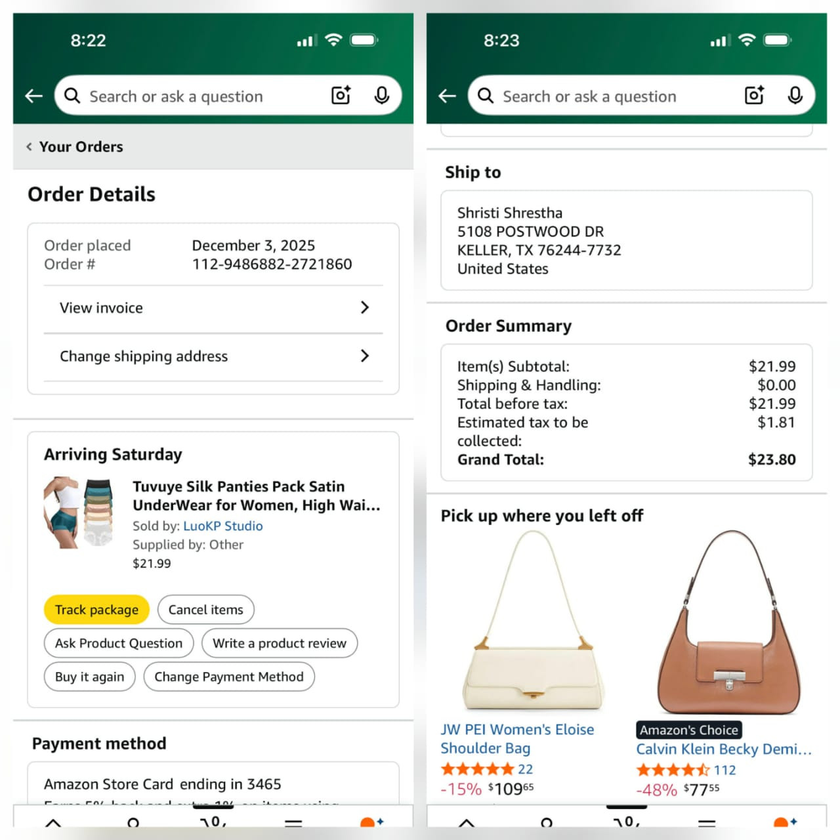
Task: Tap microphone icon in left search bar
Action: click(382, 96)
